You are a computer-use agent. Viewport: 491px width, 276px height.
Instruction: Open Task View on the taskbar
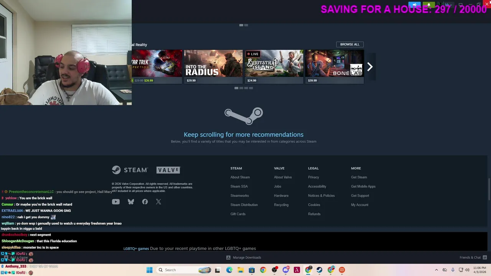point(217,270)
